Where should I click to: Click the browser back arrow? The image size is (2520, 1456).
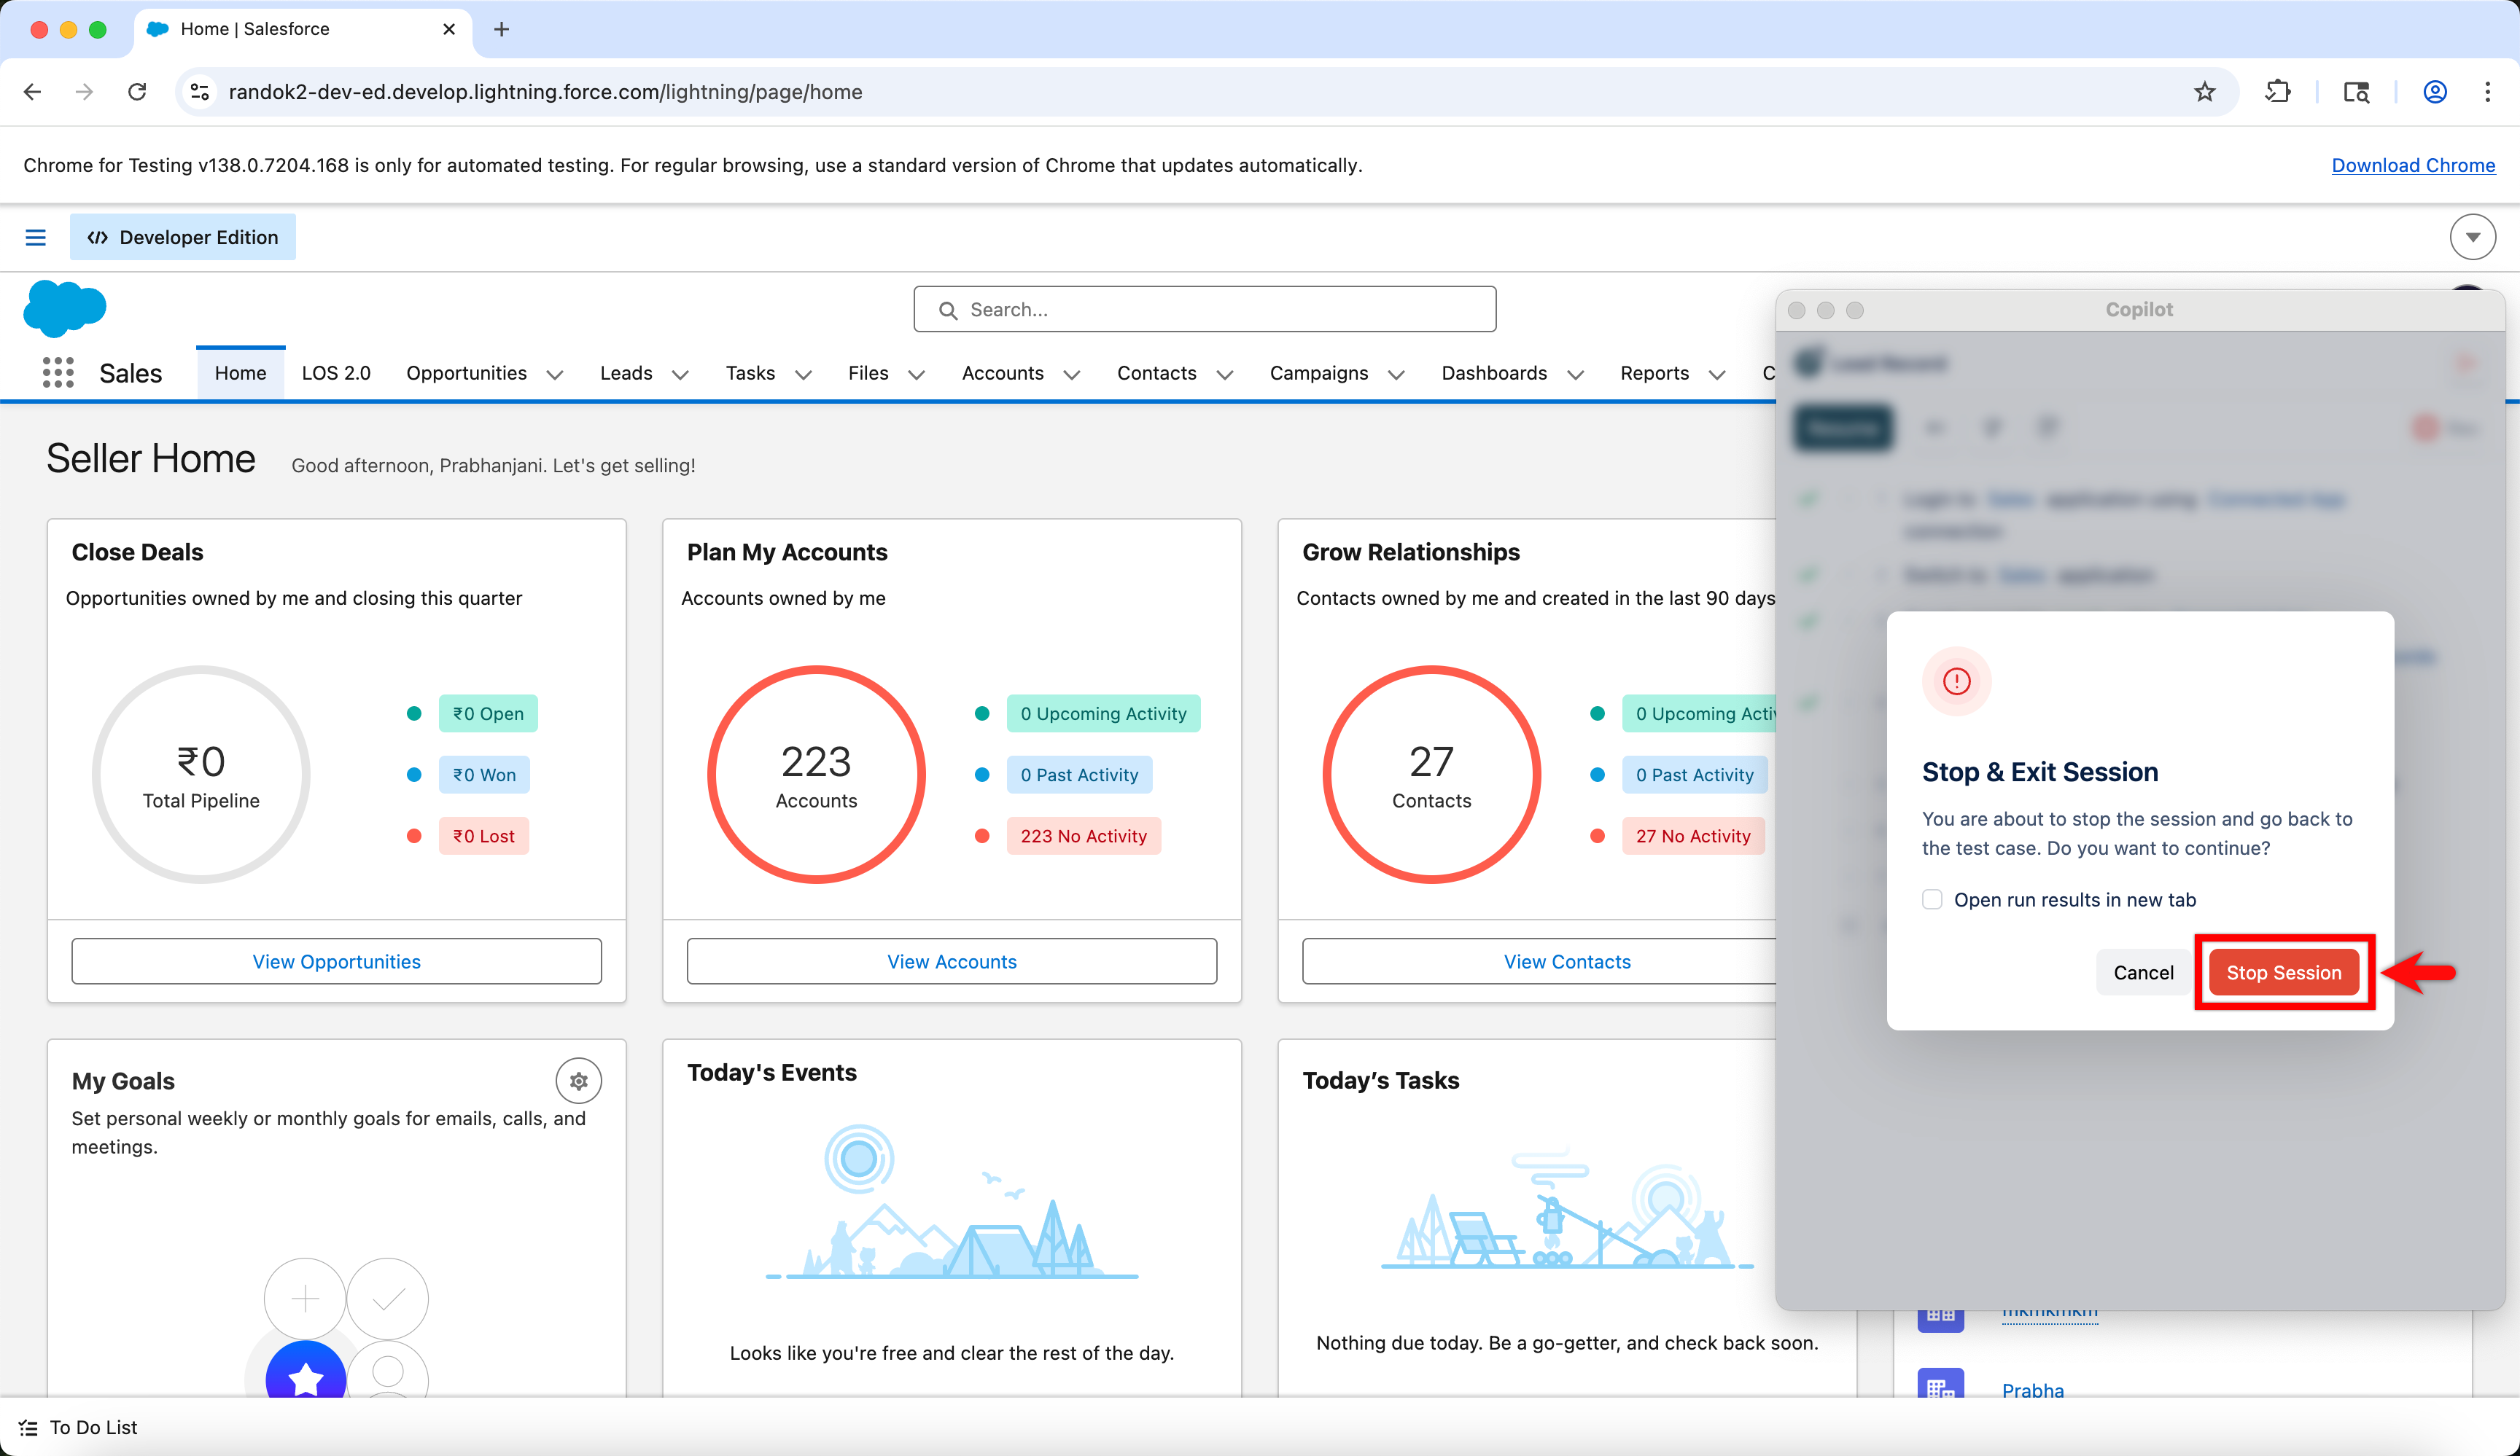tap(32, 92)
